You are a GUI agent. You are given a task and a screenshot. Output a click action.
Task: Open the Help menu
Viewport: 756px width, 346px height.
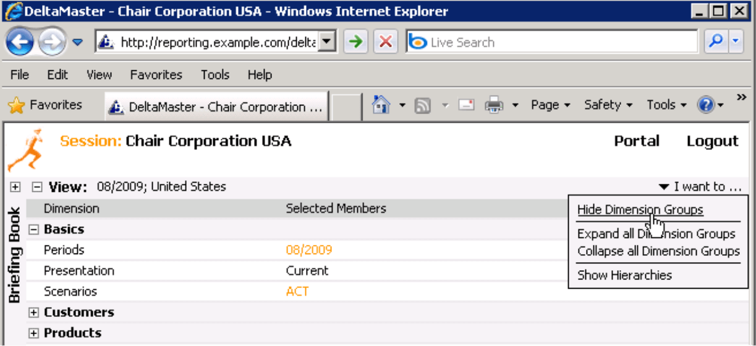coord(260,75)
